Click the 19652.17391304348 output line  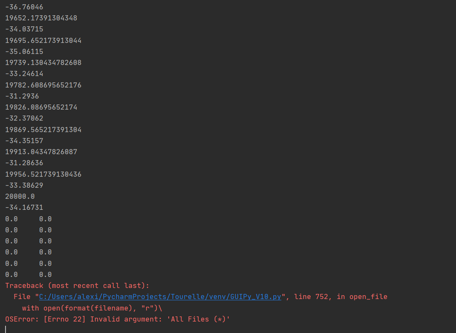tap(41, 18)
